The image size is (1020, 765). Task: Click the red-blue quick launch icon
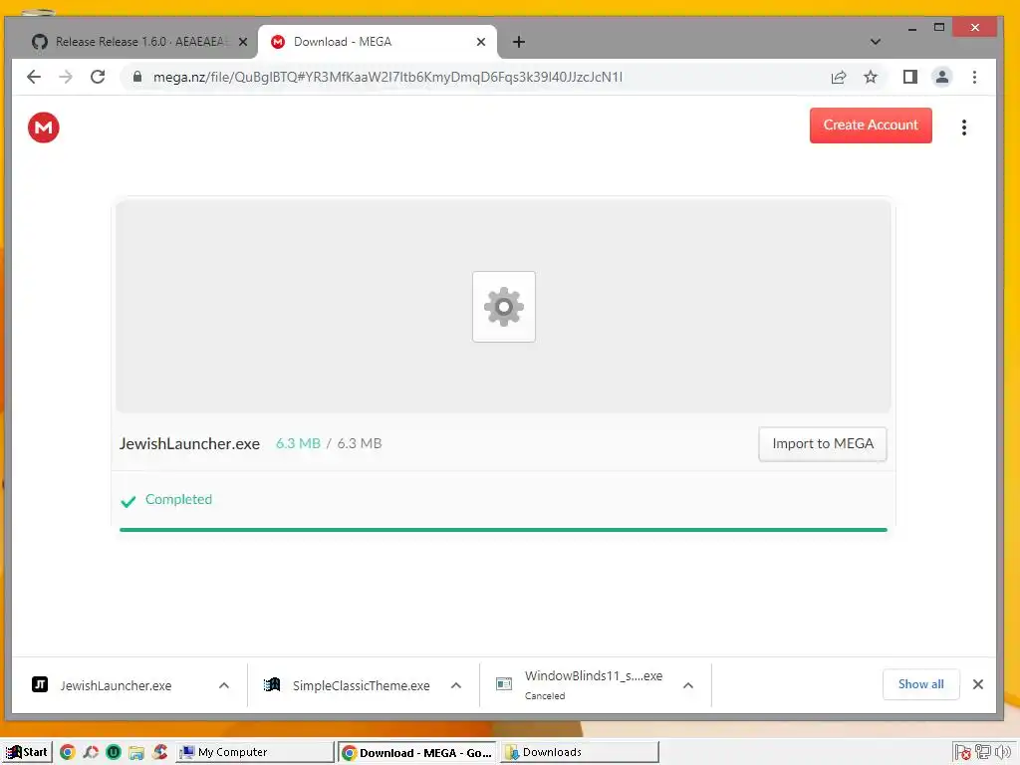160,752
